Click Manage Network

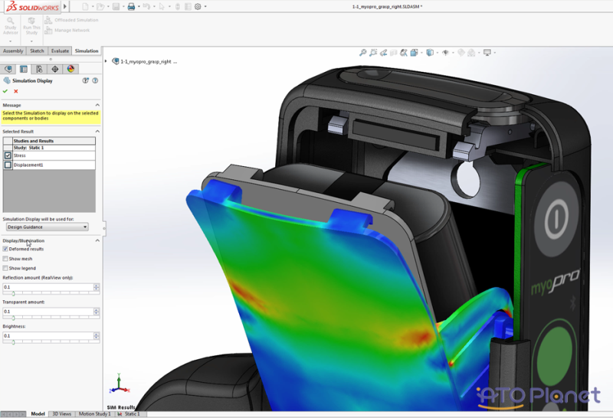tap(67, 30)
